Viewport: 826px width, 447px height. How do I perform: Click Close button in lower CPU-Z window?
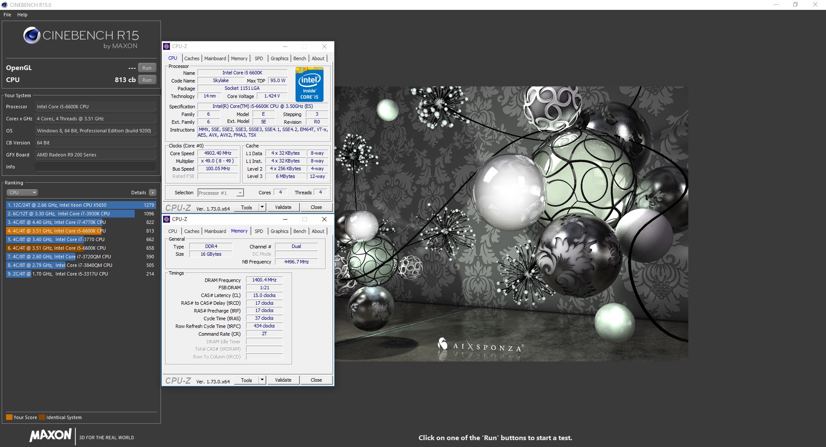point(316,380)
